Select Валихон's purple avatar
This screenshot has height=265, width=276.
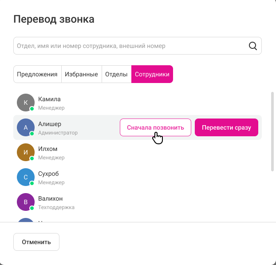point(26,202)
